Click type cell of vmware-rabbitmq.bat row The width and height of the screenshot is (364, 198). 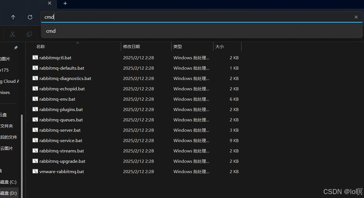point(191,171)
